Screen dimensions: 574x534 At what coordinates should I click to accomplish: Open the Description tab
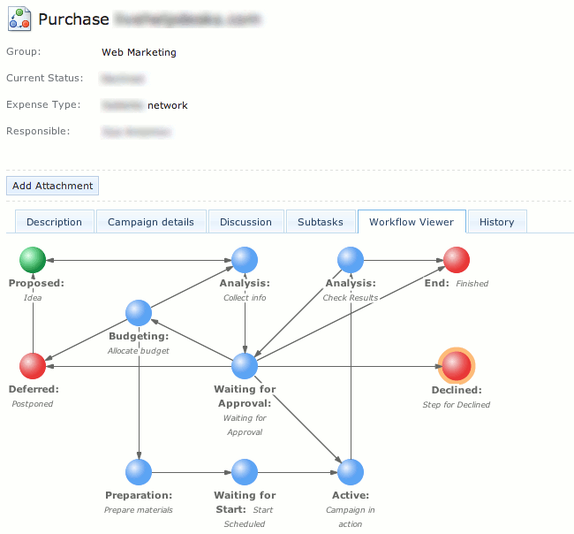tap(55, 222)
